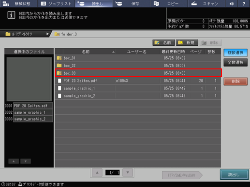This screenshot has width=250, height=187.
Task: Click the 部数 column header
Action: (211, 52)
